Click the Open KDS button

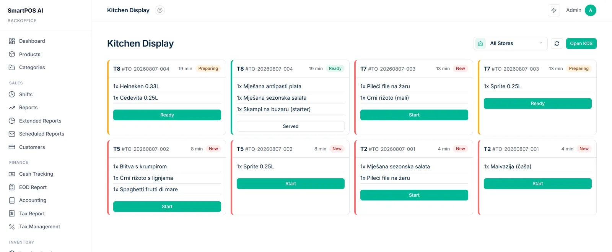pyautogui.click(x=581, y=44)
